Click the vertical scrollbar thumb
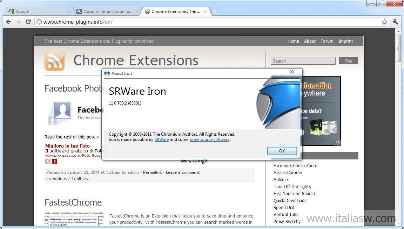This screenshot has height=229, width=404. 398,48
